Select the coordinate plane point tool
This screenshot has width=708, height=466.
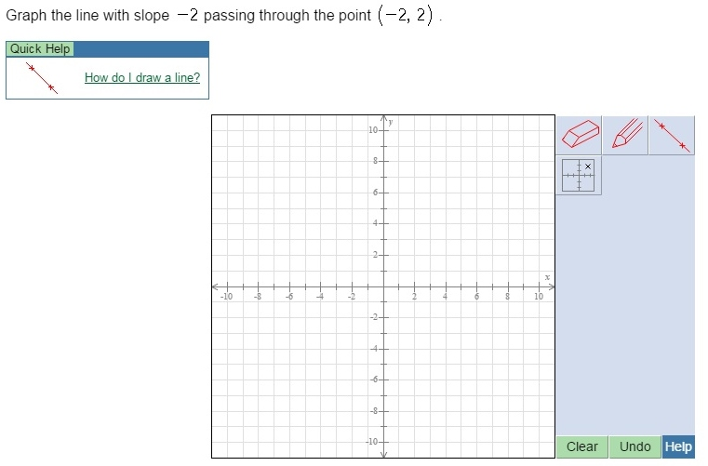[579, 175]
